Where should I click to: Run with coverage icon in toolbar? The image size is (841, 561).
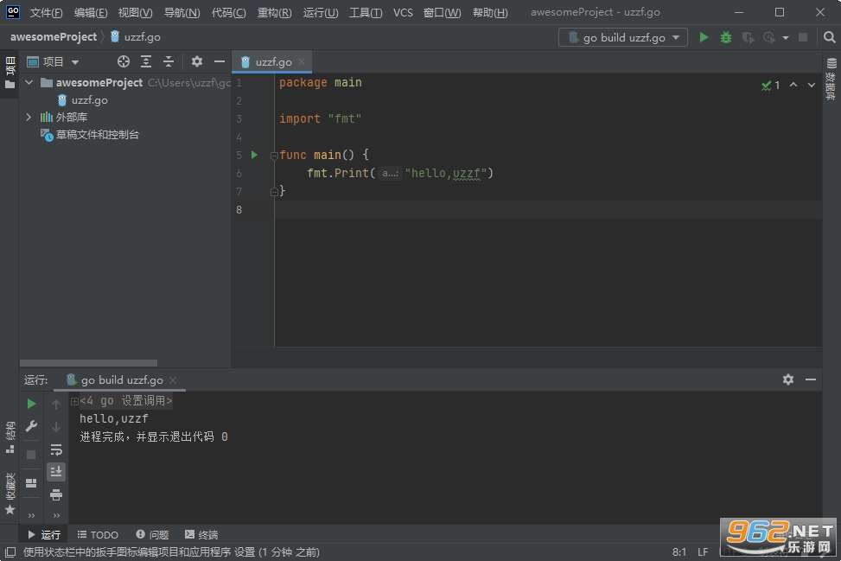coord(748,37)
